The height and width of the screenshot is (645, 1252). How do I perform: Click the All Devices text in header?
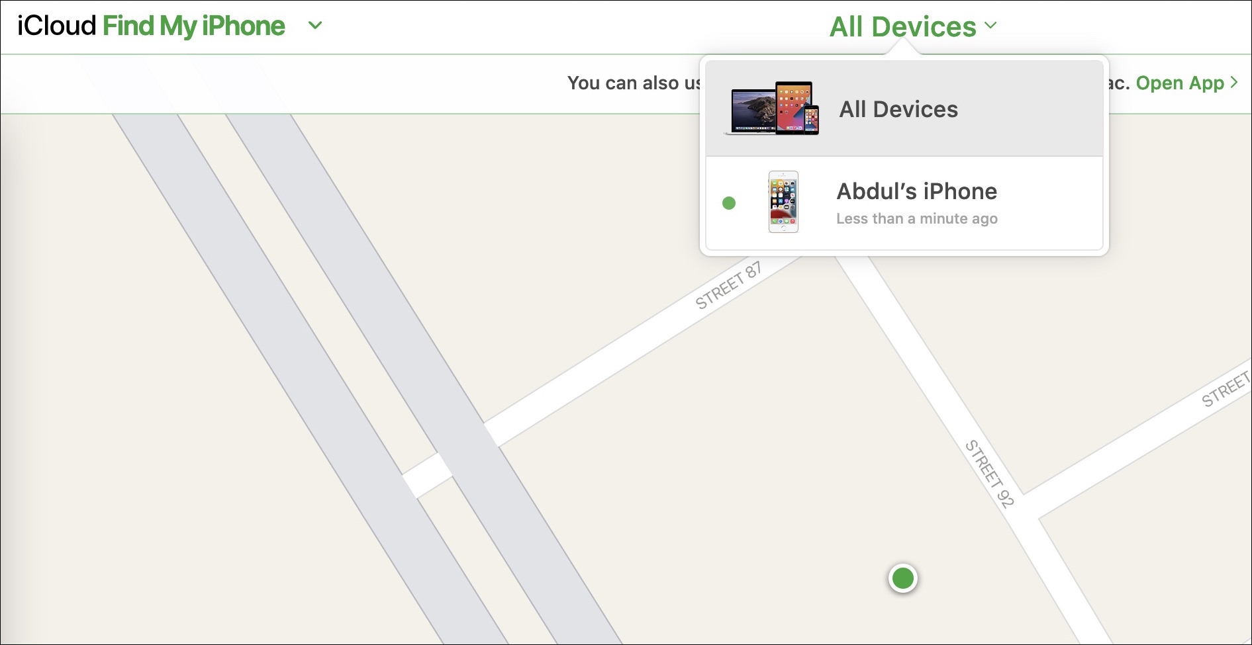[x=903, y=27]
